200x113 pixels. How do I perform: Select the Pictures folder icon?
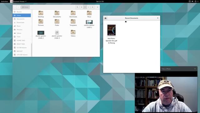click(x=41, y=22)
